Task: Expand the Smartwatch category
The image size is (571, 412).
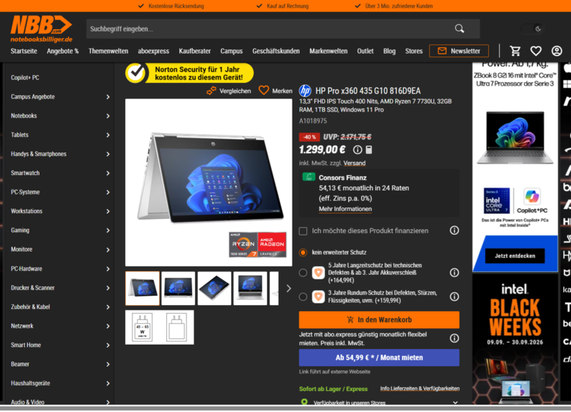Action: pos(108,173)
